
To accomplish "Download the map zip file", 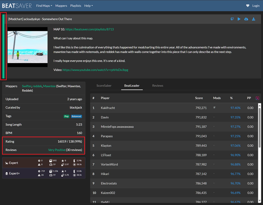I will (253, 19).
